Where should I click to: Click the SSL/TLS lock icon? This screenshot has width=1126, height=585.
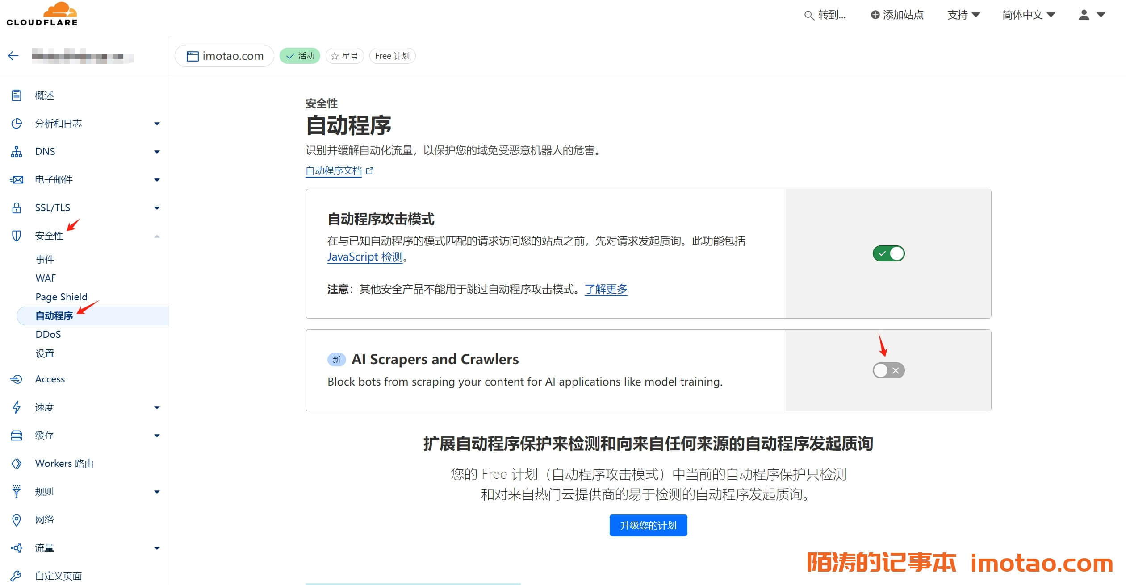pos(17,208)
